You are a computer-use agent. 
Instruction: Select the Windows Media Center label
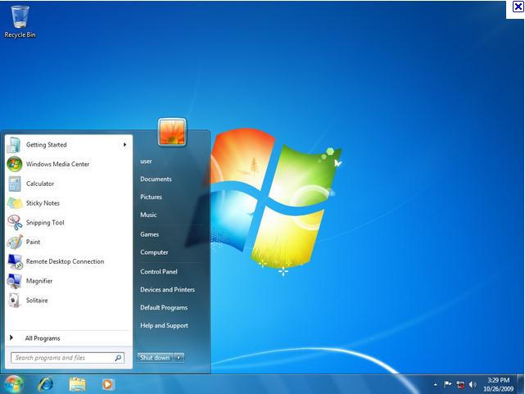57,164
